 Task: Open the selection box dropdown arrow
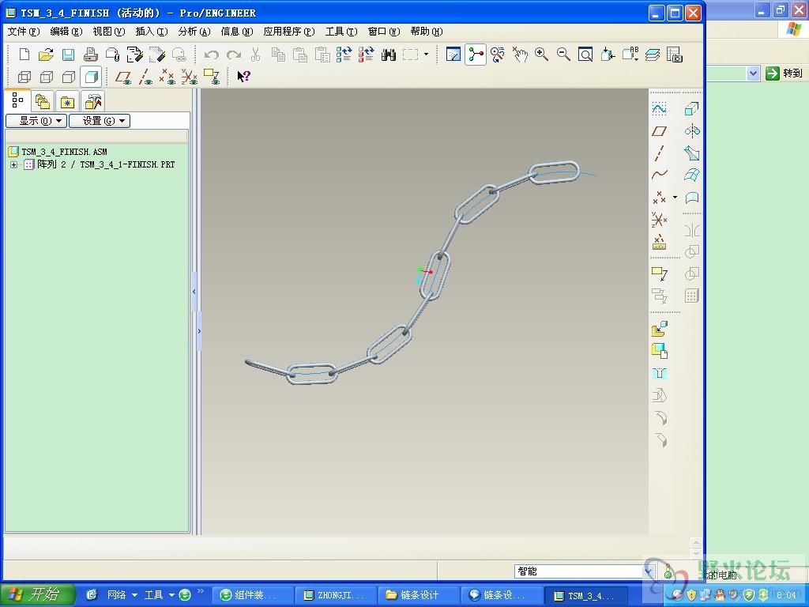(x=426, y=55)
